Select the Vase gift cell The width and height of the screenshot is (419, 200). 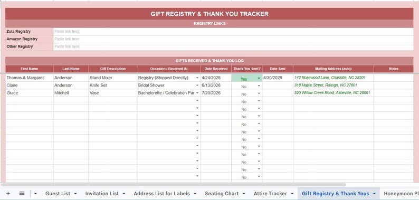tap(113, 93)
